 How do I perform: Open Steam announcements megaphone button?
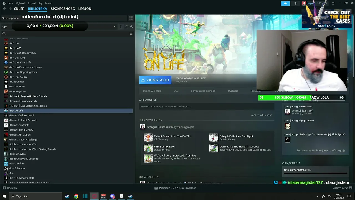point(285,3)
